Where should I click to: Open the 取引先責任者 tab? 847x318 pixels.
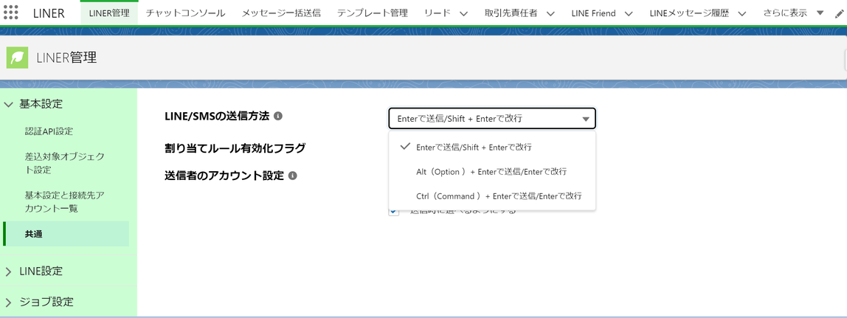(511, 13)
